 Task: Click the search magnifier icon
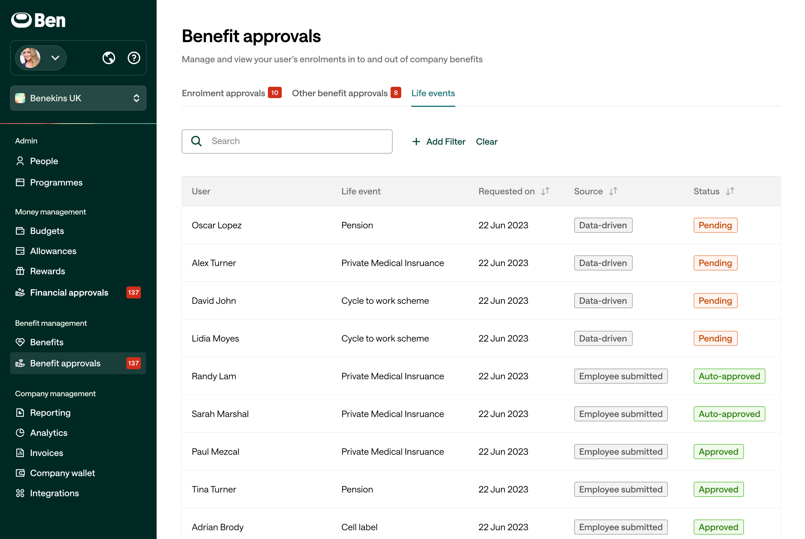196,141
